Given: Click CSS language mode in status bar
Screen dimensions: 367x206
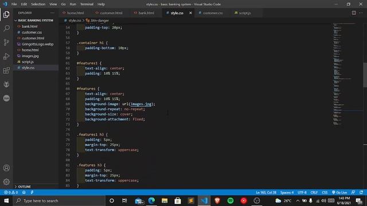Looking at the screenshot, I should tap(325, 192).
